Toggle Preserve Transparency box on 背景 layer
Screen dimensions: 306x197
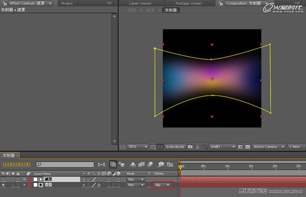(149, 185)
